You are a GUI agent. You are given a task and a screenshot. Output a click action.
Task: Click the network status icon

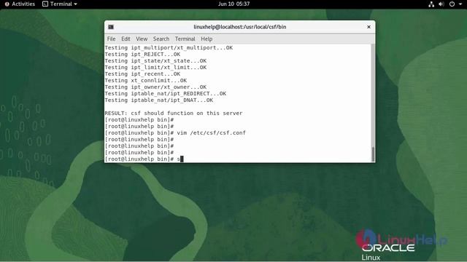point(431,4)
